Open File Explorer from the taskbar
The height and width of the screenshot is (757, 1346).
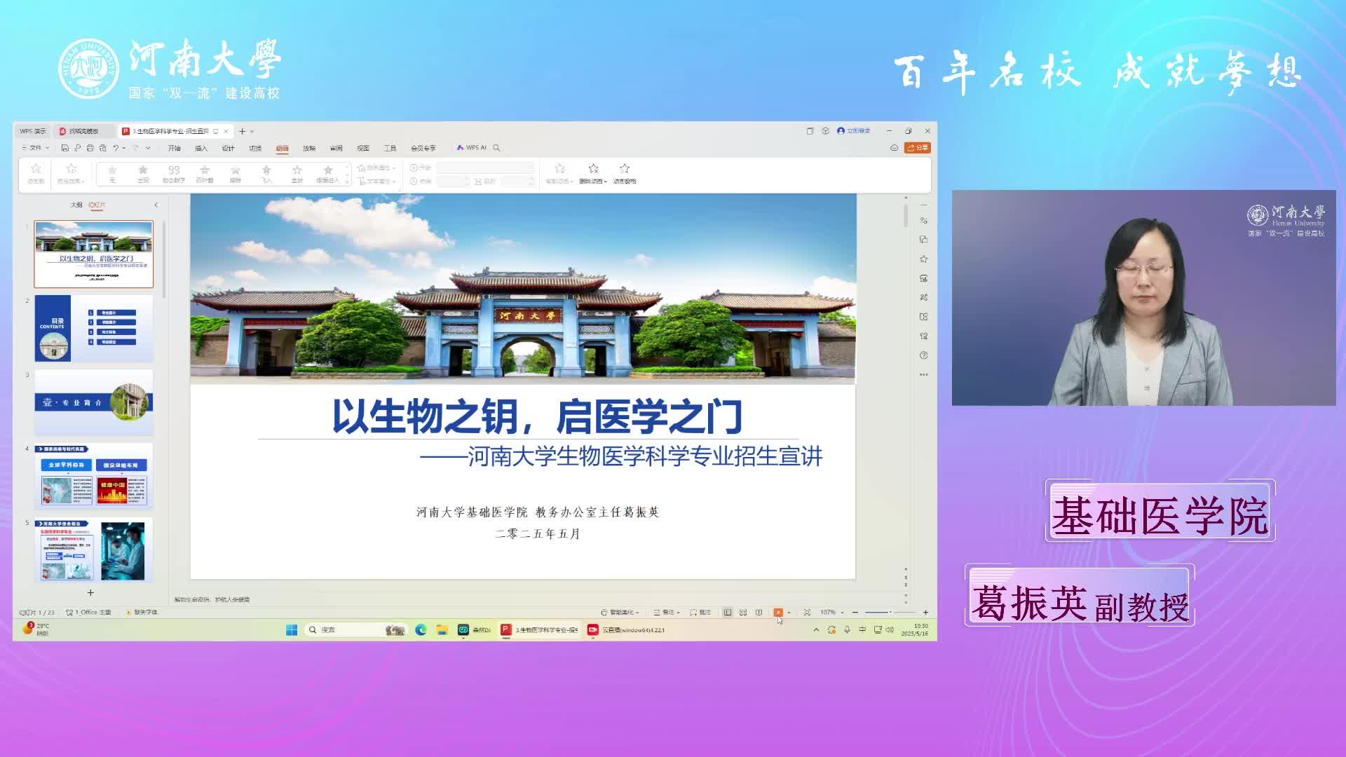pyautogui.click(x=442, y=630)
